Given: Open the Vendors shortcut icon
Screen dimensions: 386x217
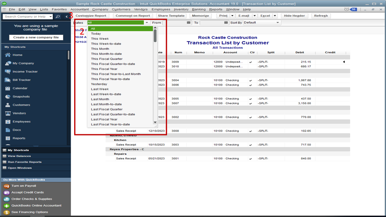Looking at the screenshot, I should 8,113.
